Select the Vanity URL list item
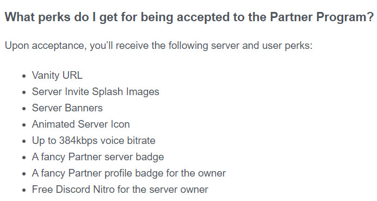This screenshot has width=377, height=201. point(57,76)
